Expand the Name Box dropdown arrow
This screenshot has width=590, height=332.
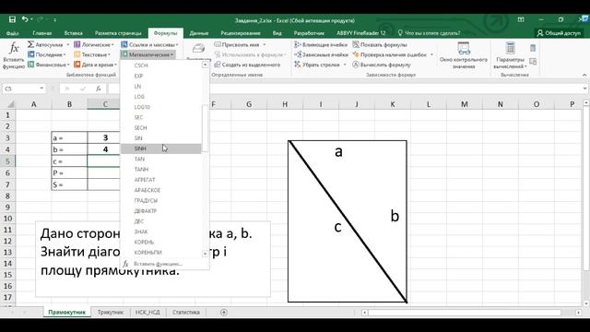pos(41,89)
